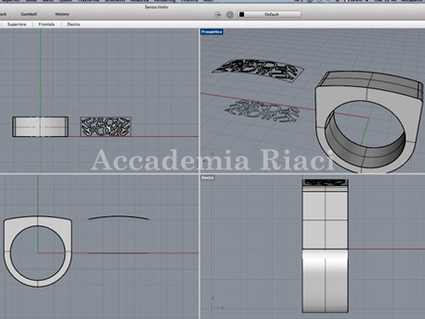The image size is (425, 319).
Task: Select the curved pattern panel in the Prospettica viewport
Action: pyautogui.click(x=258, y=71)
